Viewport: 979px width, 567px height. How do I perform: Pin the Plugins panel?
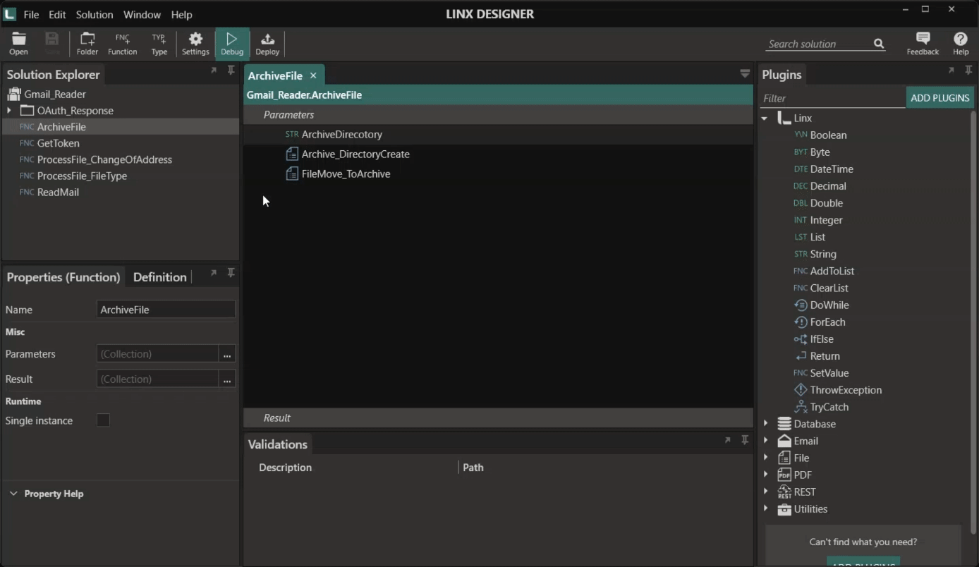[968, 71]
